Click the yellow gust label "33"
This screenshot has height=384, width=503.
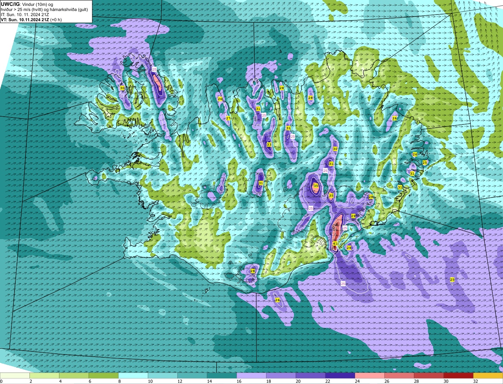coord(269,144)
